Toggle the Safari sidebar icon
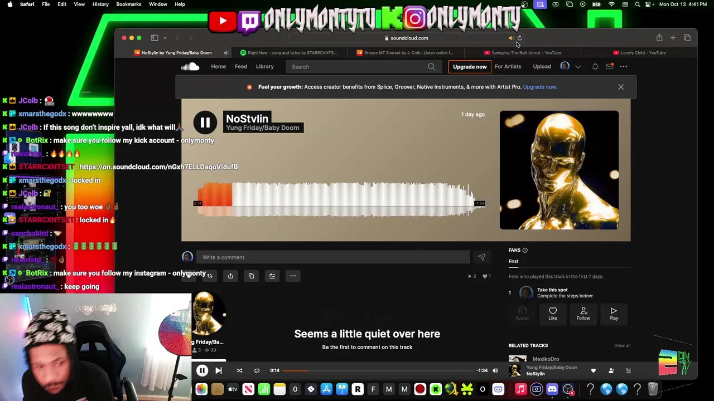The width and height of the screenshot is (714, 401). [155, 38]
